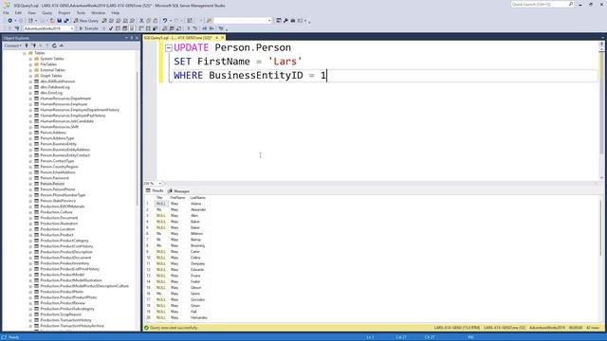607x341 pixels.
Task: Click the Quick Launch search magnifier icon
Action: coord(571,4)
